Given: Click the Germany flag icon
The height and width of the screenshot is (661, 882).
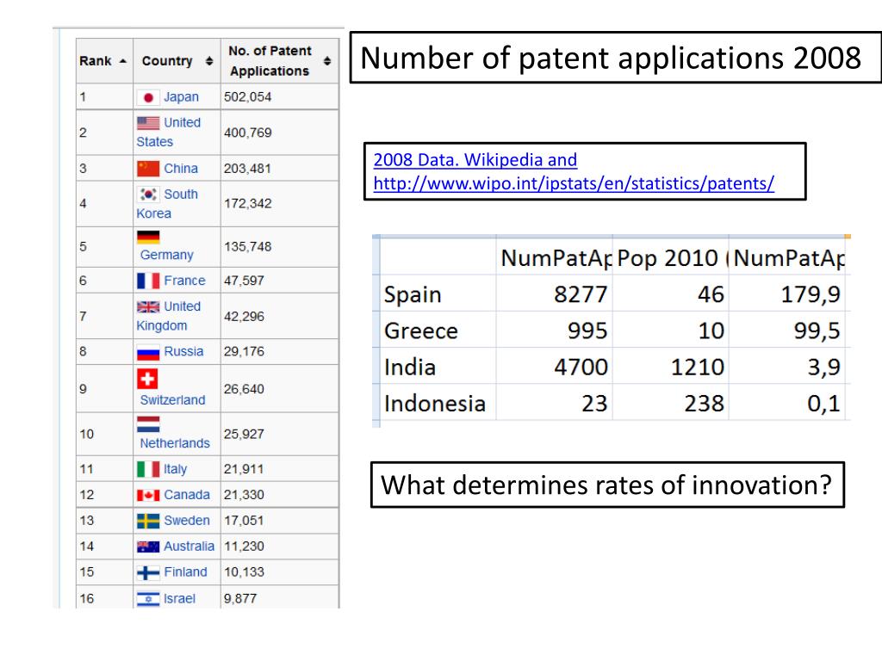Looking at the screenshot, I should pyautogui.click(x=148, y=238).
